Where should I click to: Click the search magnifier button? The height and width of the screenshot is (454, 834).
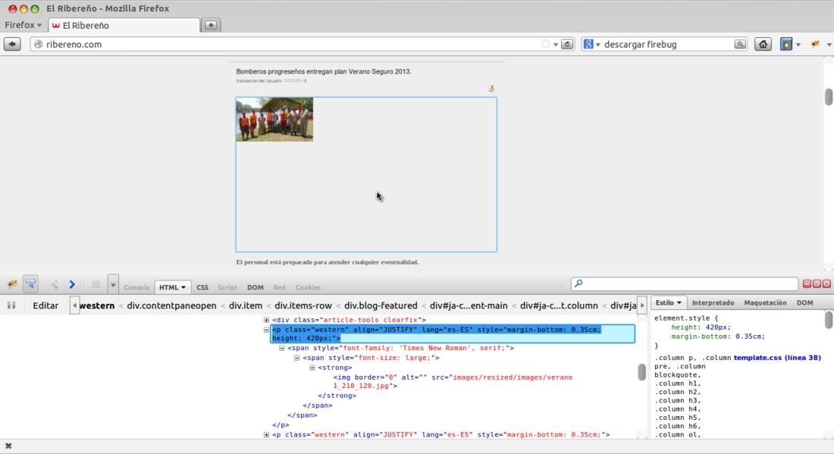tap(740, 44)
